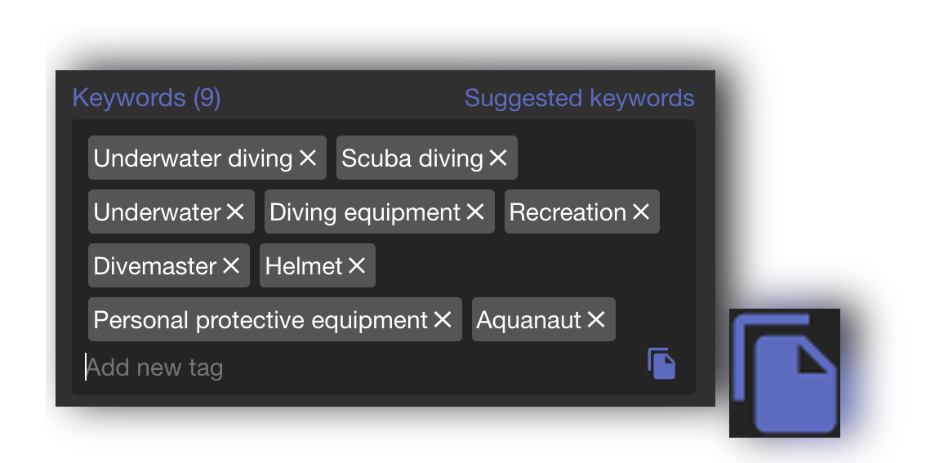Select the Underwater diving tag label
This screenshot has height=463, width=926.
(x=193, y=158)
